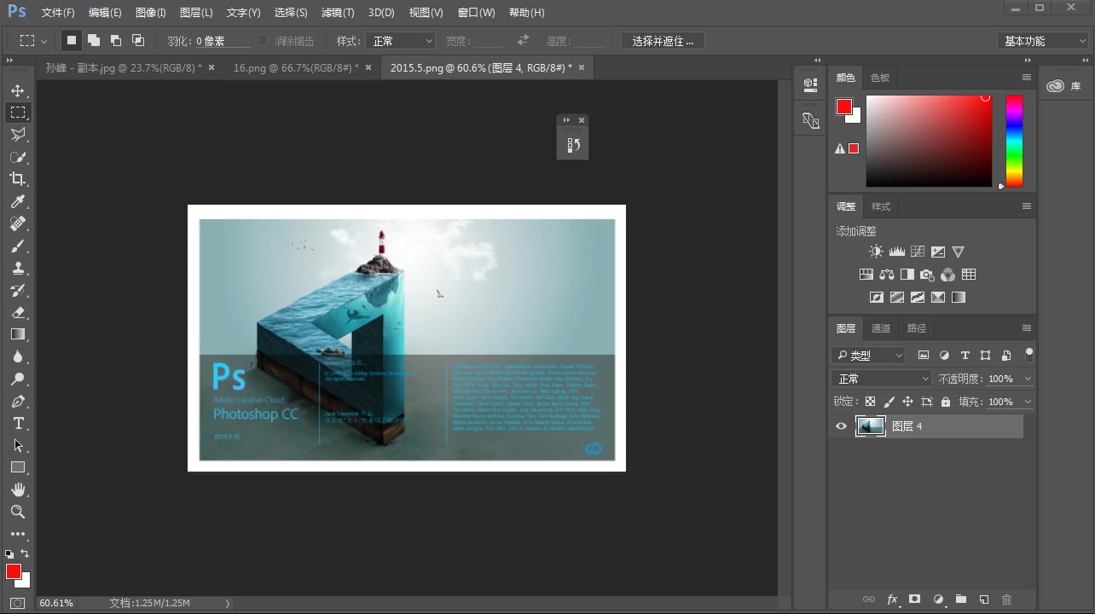Click the foreground color swatch in Color panel
The width and height of the screenshot is (1095, 614).
click(x=844, y=107)
